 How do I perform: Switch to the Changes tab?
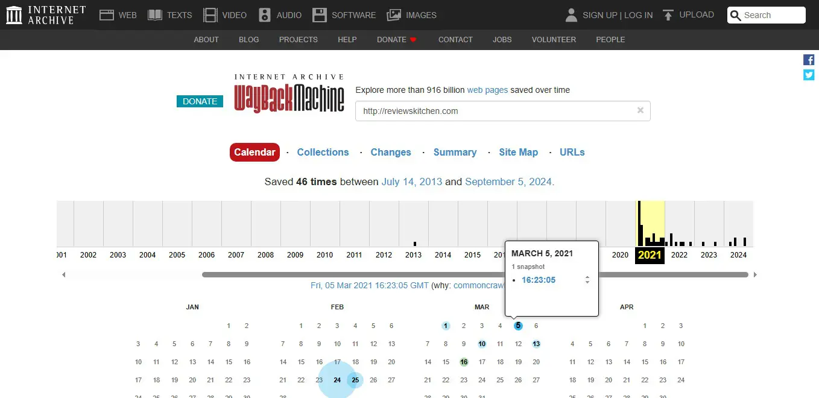coord(391,153)
